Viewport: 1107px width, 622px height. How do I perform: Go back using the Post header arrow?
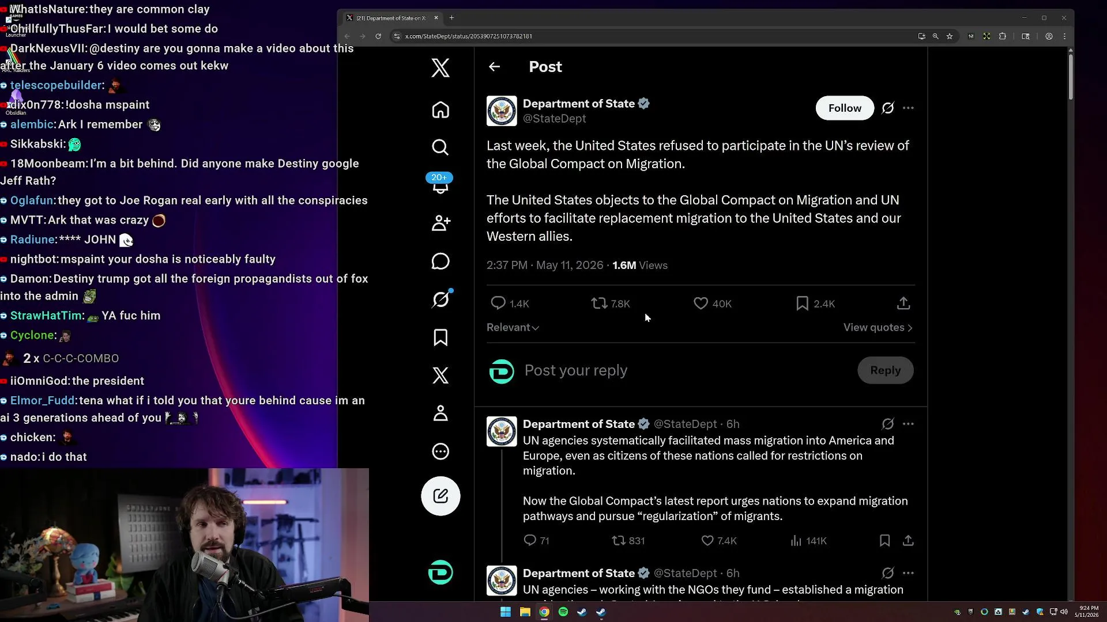click(x=494, y=67)
